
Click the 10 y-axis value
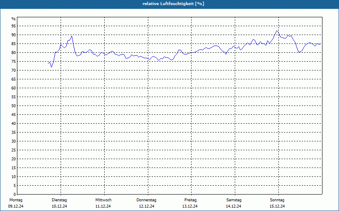(14, 177)
